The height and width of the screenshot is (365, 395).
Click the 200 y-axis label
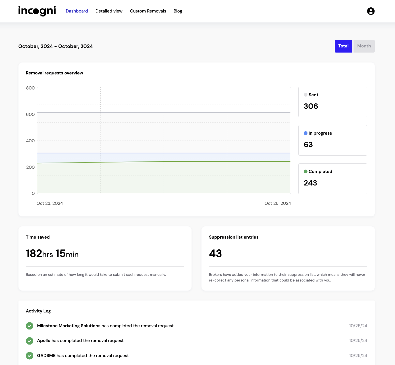tap(30, 167)
